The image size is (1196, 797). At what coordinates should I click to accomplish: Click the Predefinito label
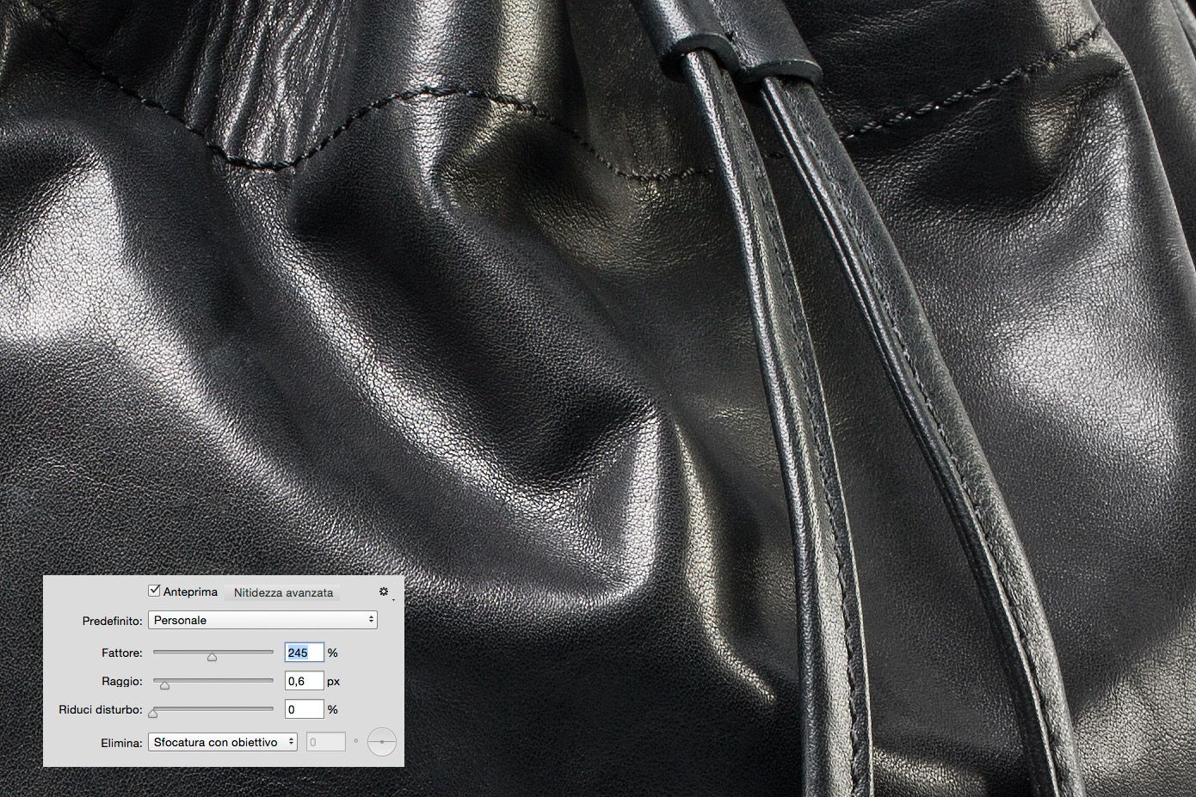112,621
